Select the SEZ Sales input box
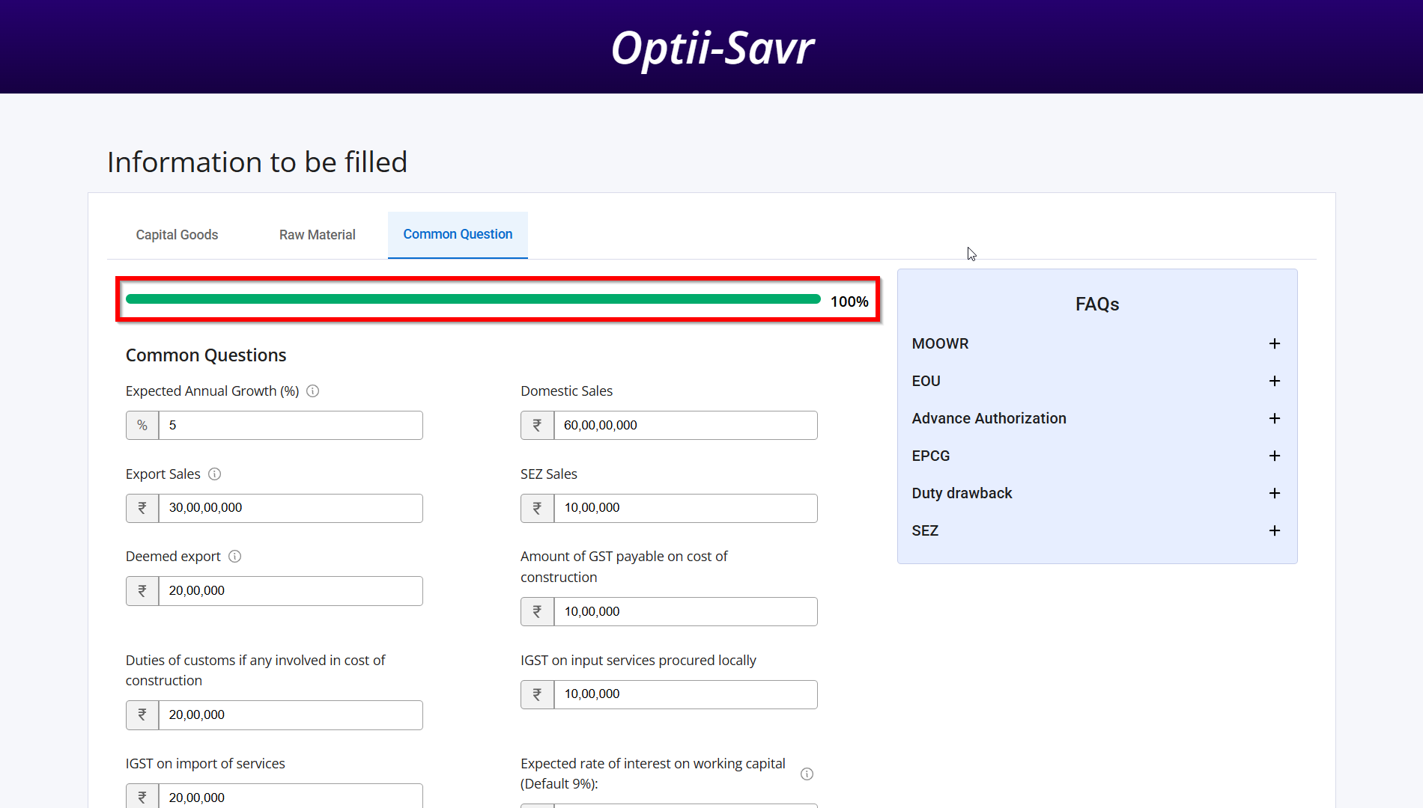Viewport: 1423px width, 808px height. [685, 508]
